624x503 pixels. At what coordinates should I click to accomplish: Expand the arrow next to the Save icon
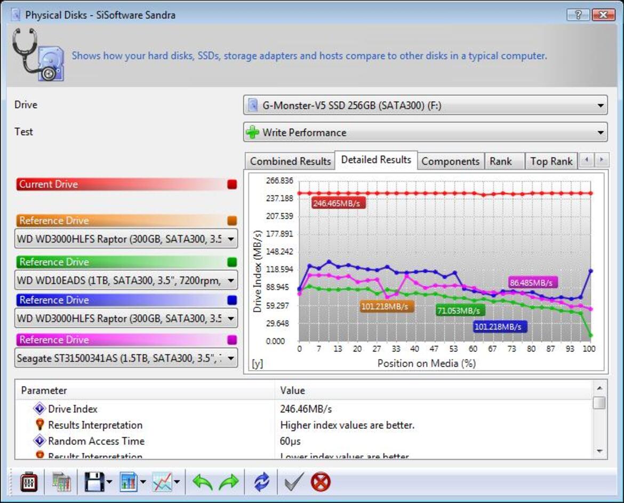click(x=109, y=482)
